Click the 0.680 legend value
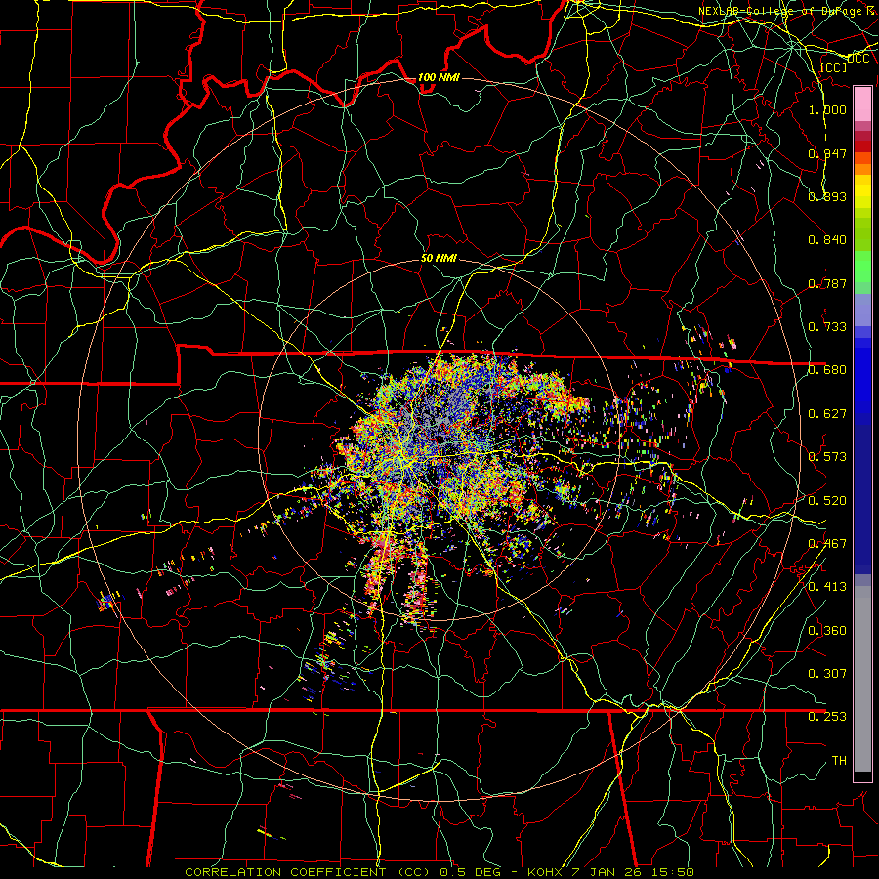The height and width of the screenshot is (879, 879). point(827,369)
